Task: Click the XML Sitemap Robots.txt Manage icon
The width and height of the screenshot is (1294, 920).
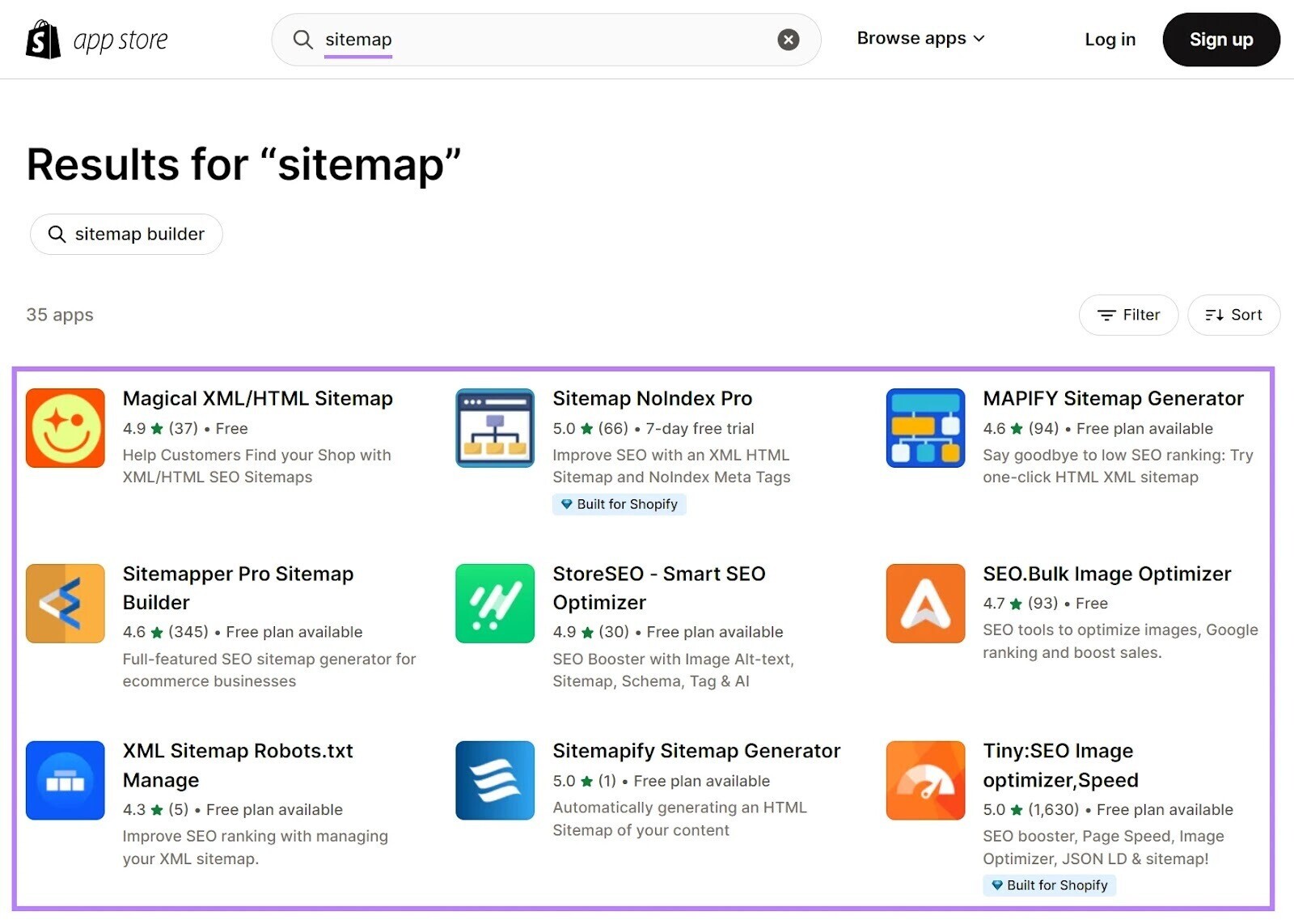Action: tap(66, 780)
